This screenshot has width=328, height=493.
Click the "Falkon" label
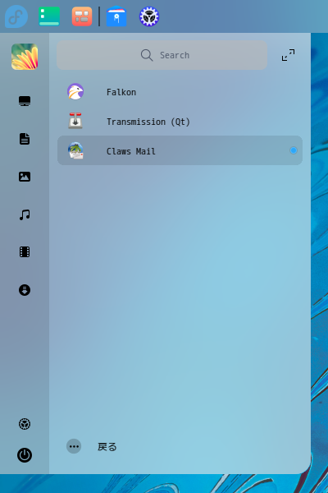click(121, 92)
